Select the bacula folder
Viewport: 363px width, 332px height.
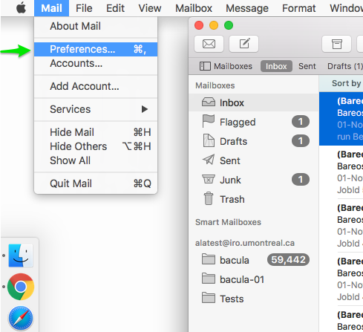253,260
